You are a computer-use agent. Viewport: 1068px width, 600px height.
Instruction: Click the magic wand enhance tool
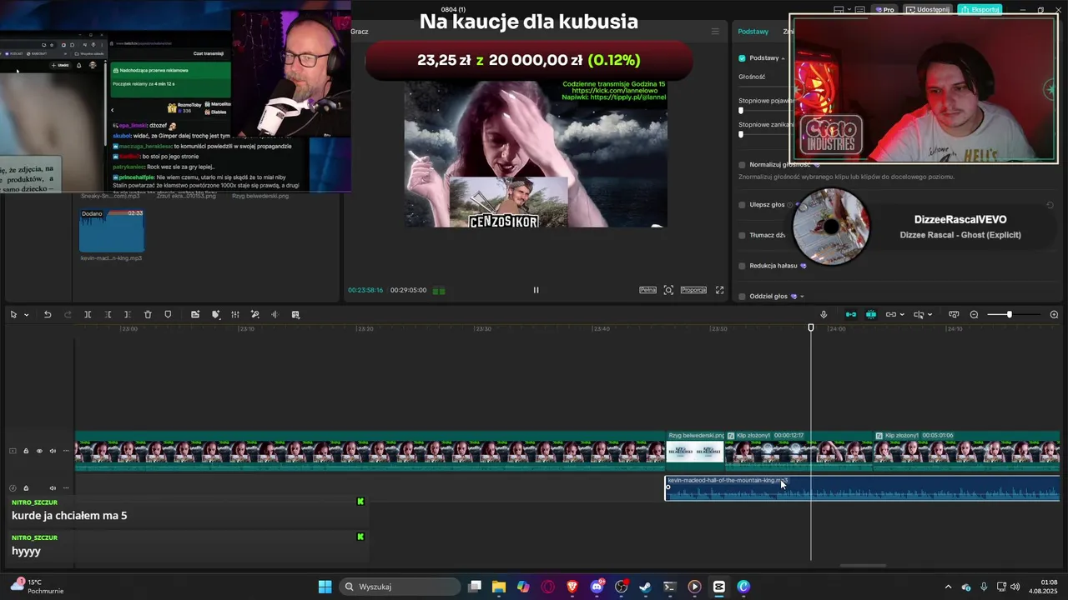coord(255,314)
